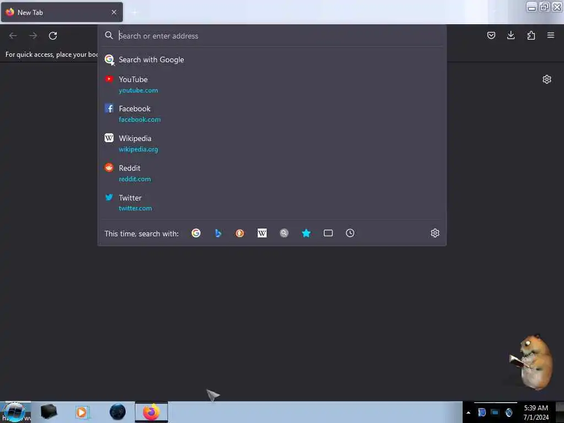Viewport: 564px width, 423px height.
Task: Click the facebook.com link text
Action: [x=139, y=120]
